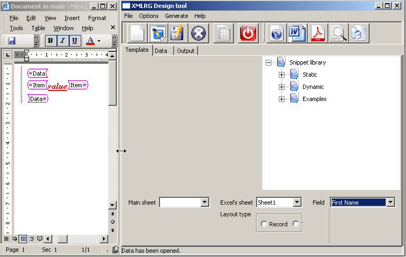Image resolution: width=406 pixels, height=257 pixels.
Task: Click the save with pencil floppy icon
Action: point(177,33)
